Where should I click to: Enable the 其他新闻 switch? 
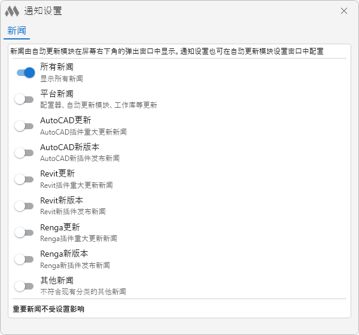tap(24, 286)
